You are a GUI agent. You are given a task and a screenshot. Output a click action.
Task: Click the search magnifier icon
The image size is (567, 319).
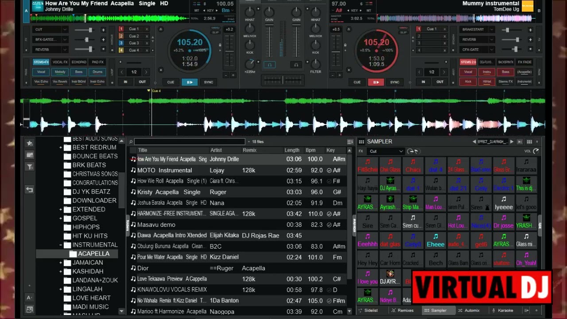(x=131, y=142)
